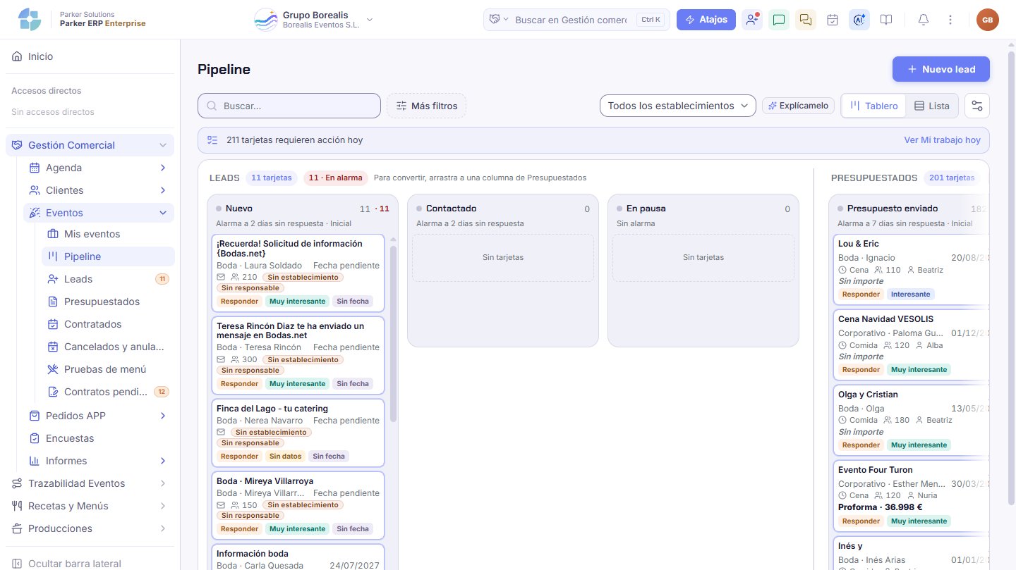Collapse the Eventos submenu

pos(163,213)
